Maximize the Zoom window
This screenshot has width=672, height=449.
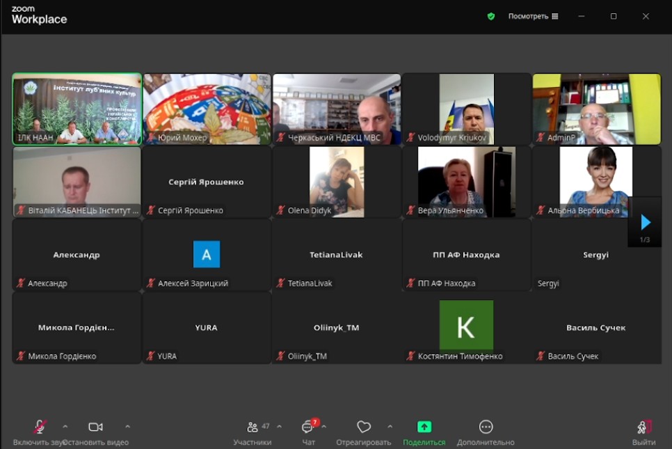614,16
